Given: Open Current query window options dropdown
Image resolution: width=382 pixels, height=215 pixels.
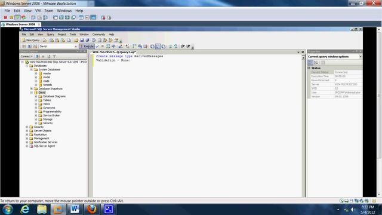Looking at the screenshot, I should pos(361,57).
